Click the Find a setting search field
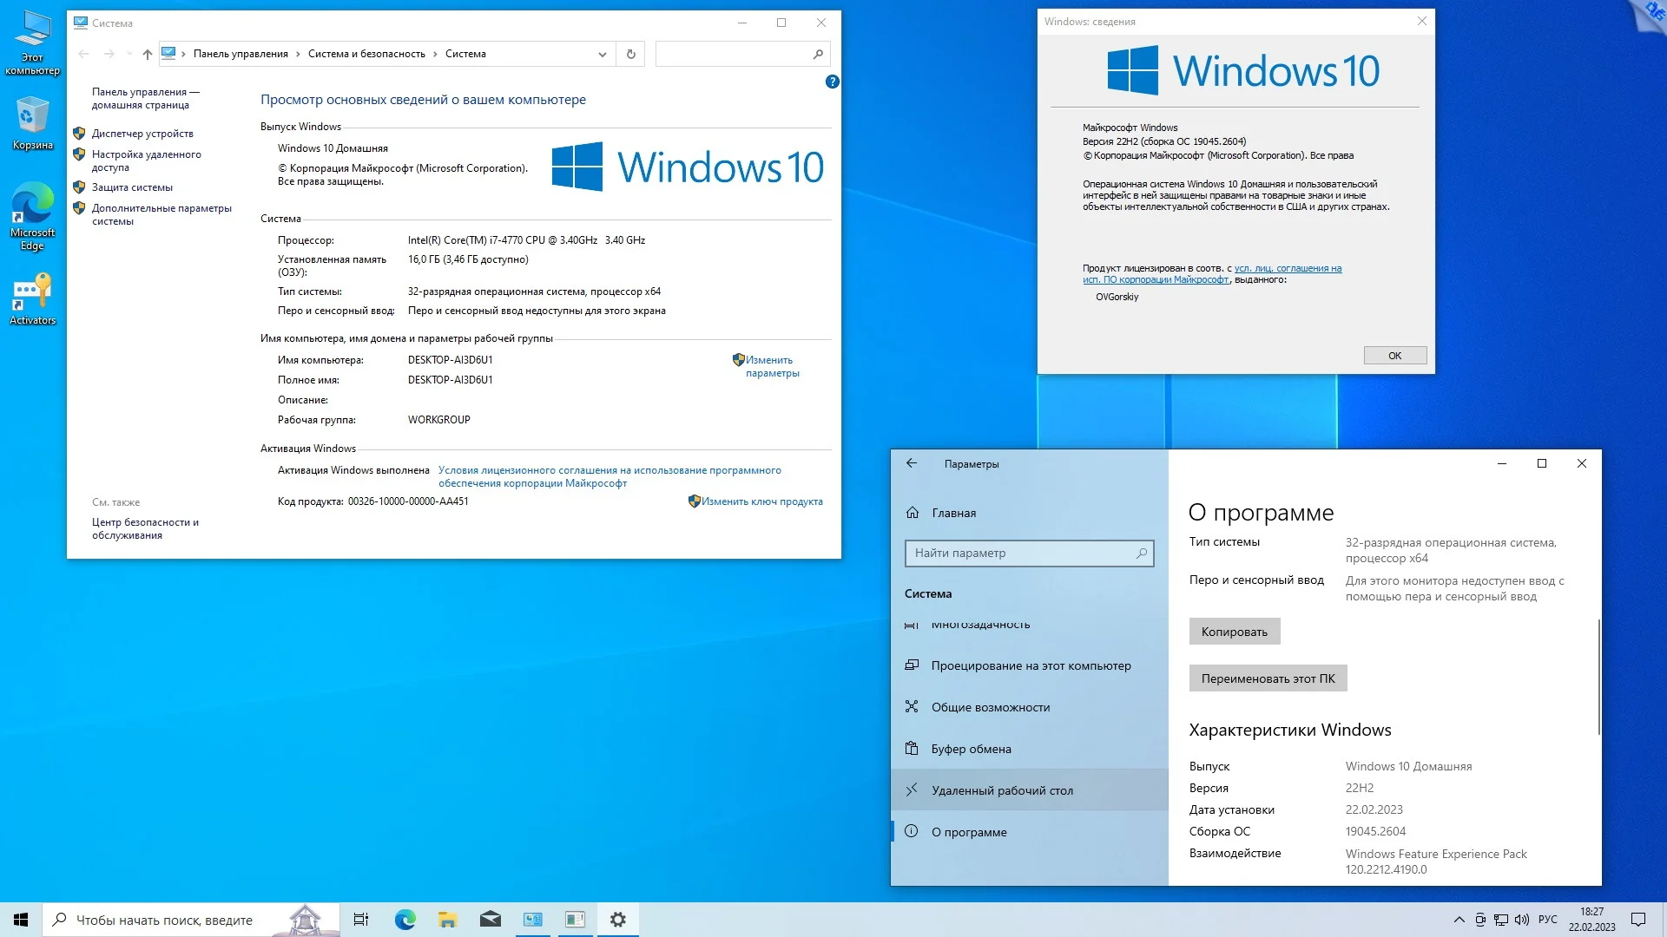This screenshot has height=937, width=1667. click(x=1021, y=553)
